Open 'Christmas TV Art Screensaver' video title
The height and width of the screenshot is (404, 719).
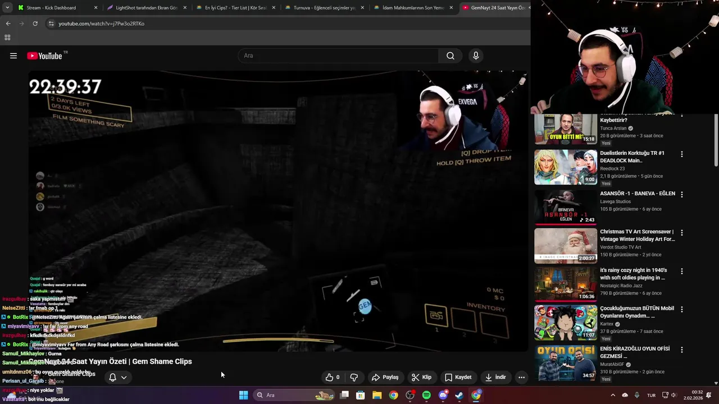tap(637, 235)
